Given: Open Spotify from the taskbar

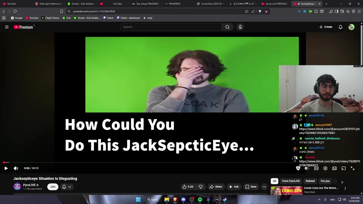Looking at the screenshot, I should click(x=200, y=199).
